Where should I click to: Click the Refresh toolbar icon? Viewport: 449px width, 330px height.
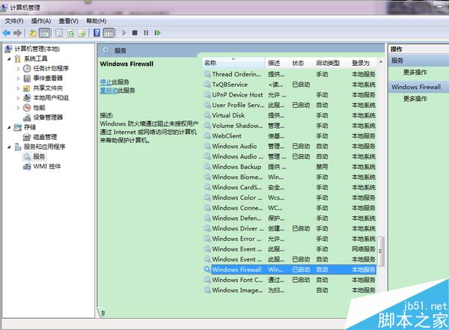[71, 33]
